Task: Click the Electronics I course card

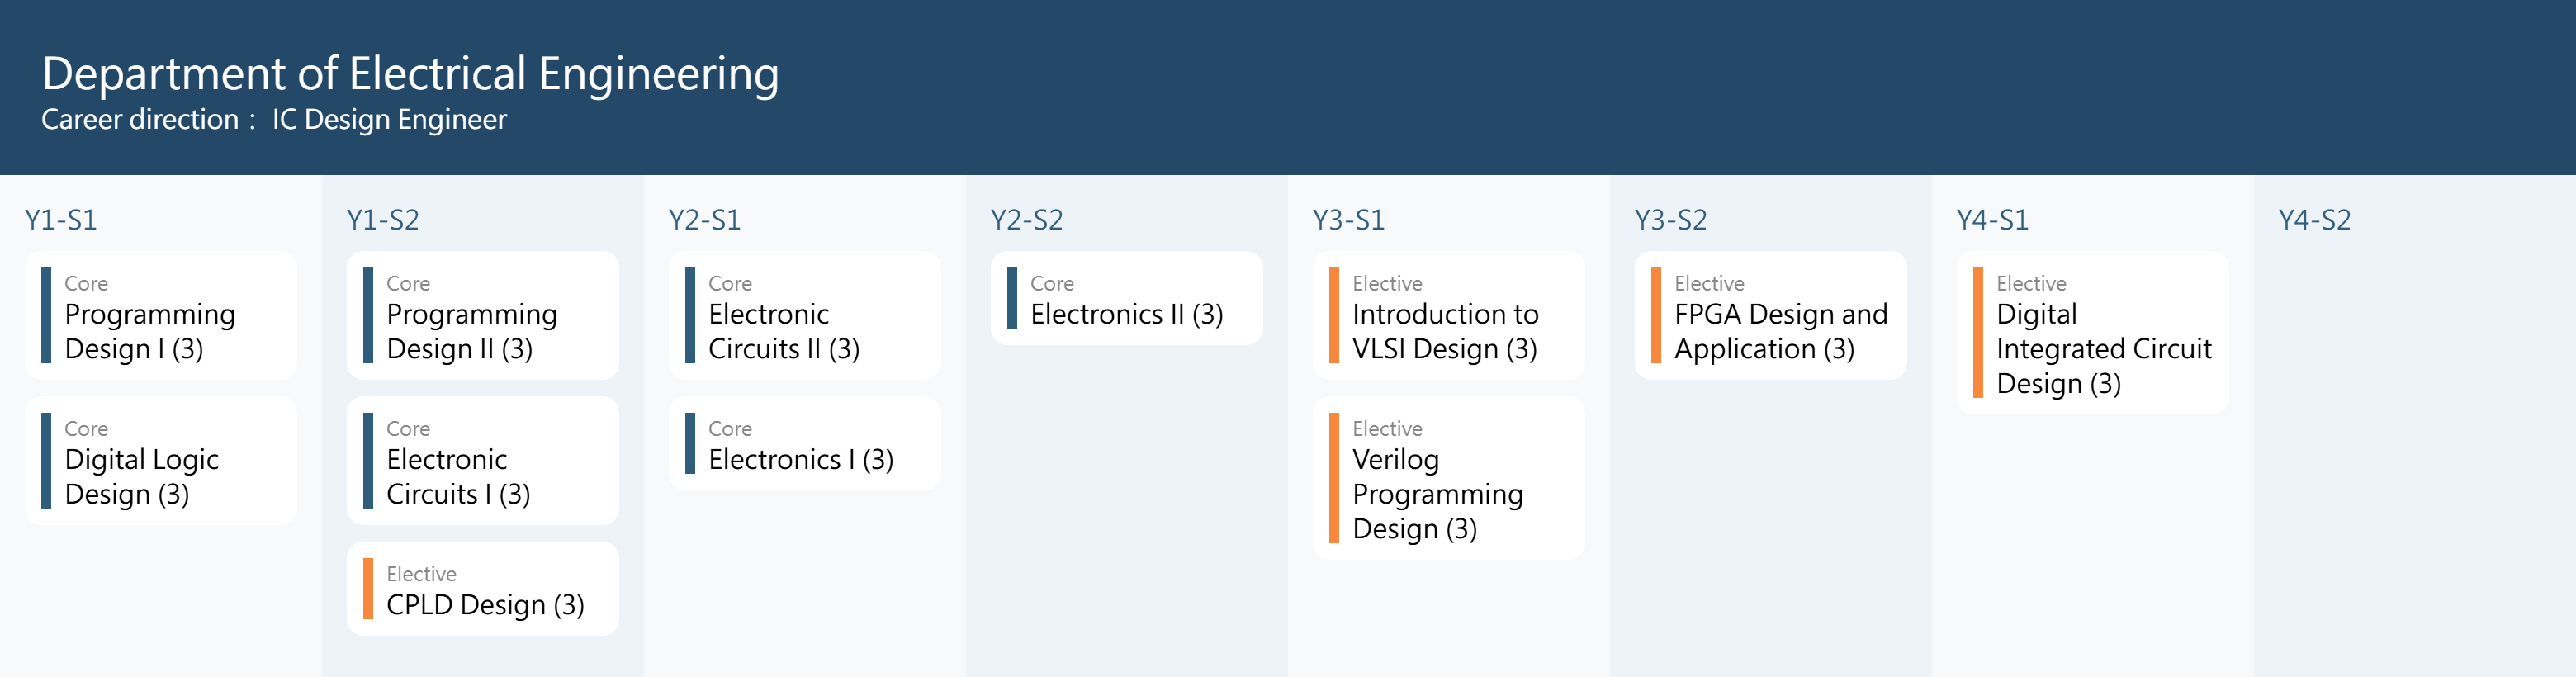Action: click(x=804, y=444)
